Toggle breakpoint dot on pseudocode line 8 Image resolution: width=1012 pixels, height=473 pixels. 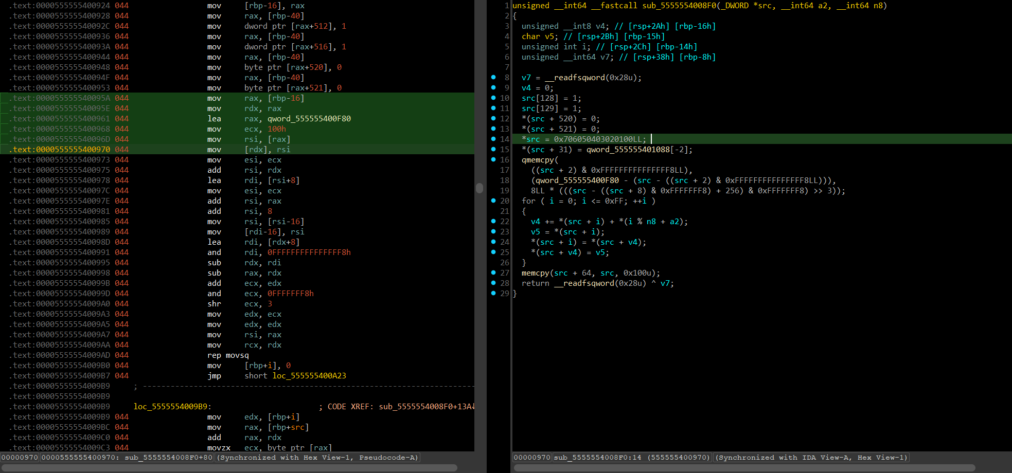tap(493, 77)
